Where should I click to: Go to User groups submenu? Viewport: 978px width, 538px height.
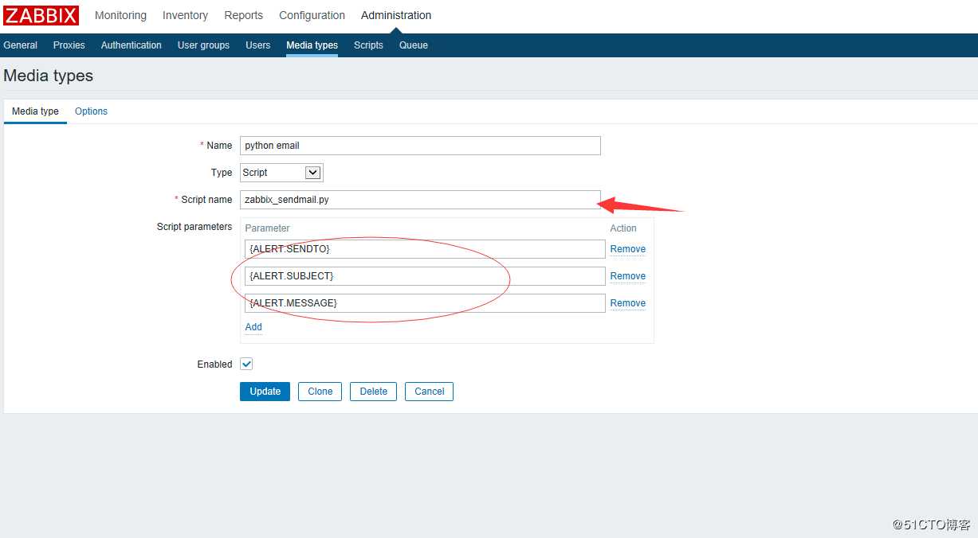[203, 45]
